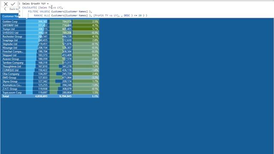This screenshot has width=274, height=154.
Task: Select the Thoughtmix Ltd row name
Action: (x=12, y=67)
